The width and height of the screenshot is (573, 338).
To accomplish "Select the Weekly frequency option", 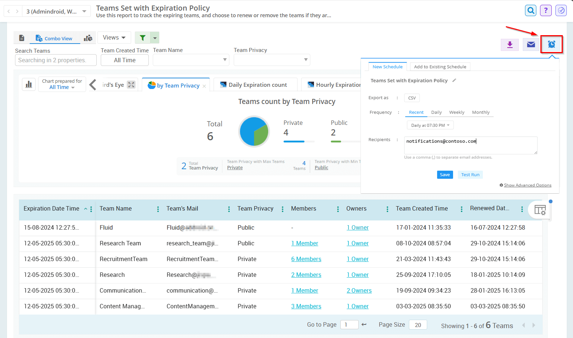I will point(456,112).
